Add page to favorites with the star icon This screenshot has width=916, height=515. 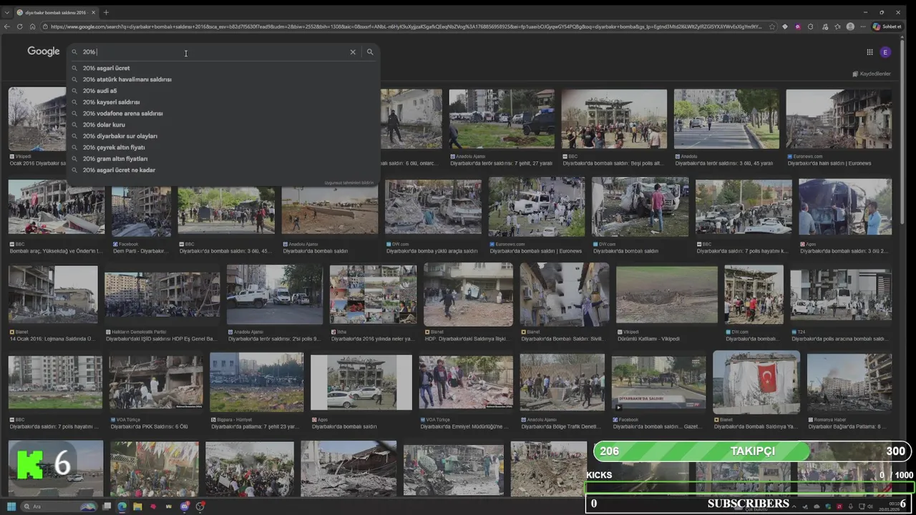[771, 26]
